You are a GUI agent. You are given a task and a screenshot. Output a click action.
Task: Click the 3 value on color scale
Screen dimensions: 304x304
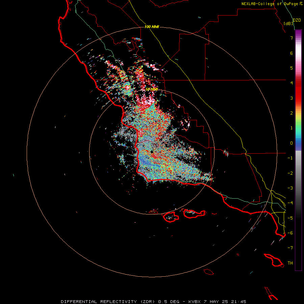(x=292, y=98)
